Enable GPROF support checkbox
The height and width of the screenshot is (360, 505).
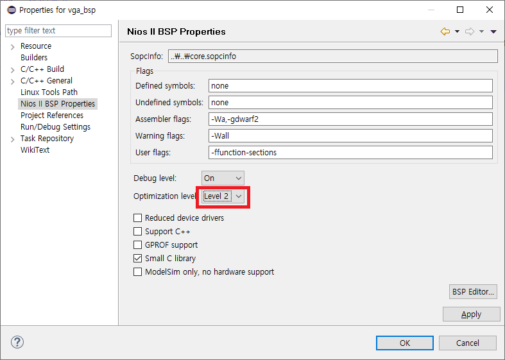point(137,245)
